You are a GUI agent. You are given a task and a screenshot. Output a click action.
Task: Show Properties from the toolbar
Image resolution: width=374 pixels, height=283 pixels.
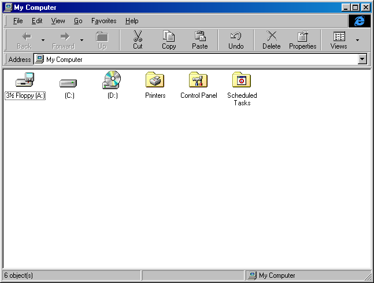tap(303, 40)
